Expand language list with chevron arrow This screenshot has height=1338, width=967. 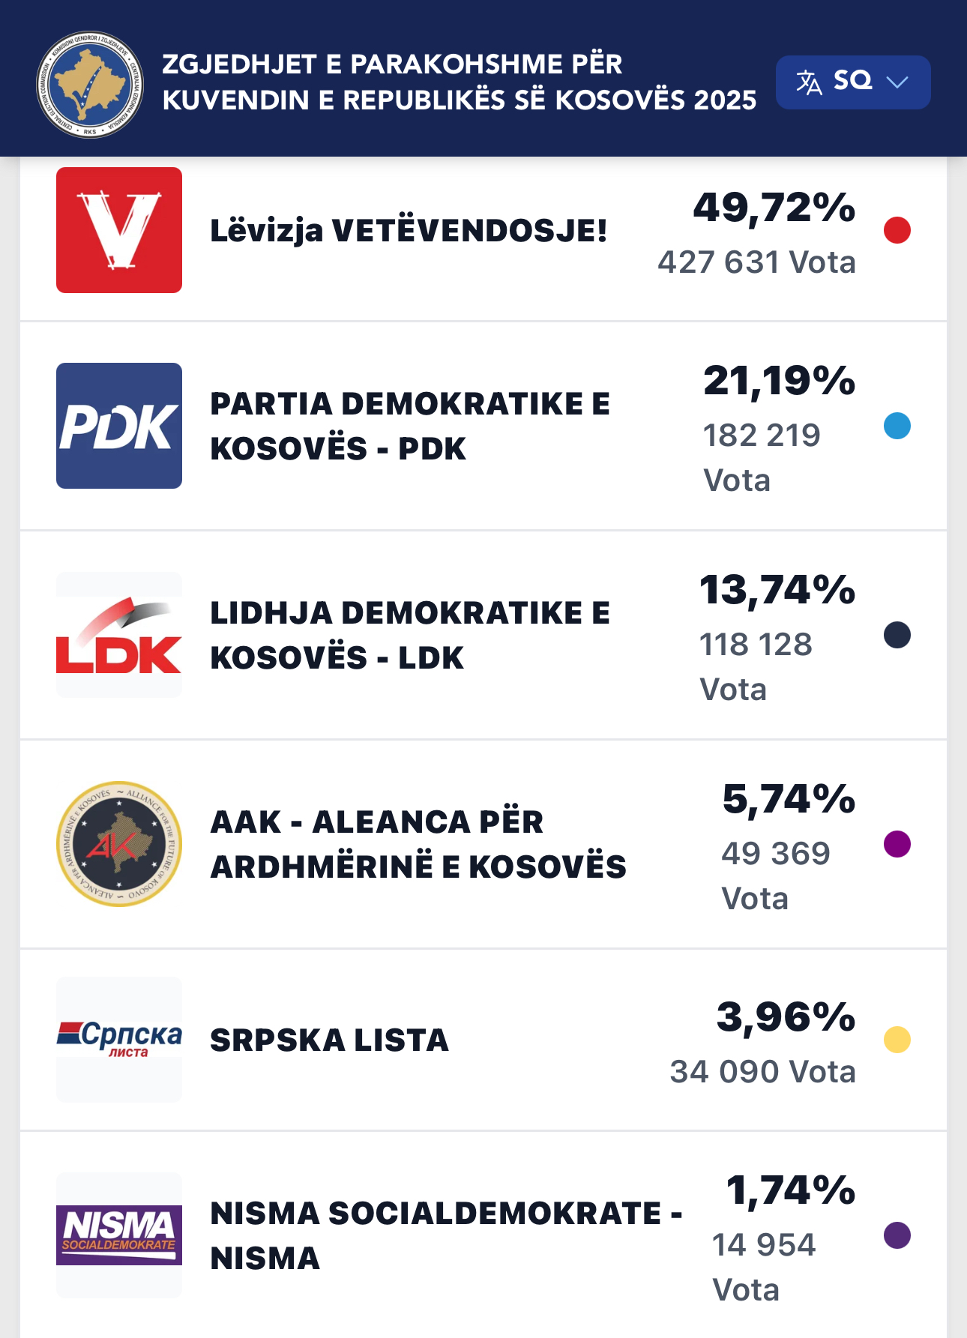pyautogui.click(x=897, y=82)
